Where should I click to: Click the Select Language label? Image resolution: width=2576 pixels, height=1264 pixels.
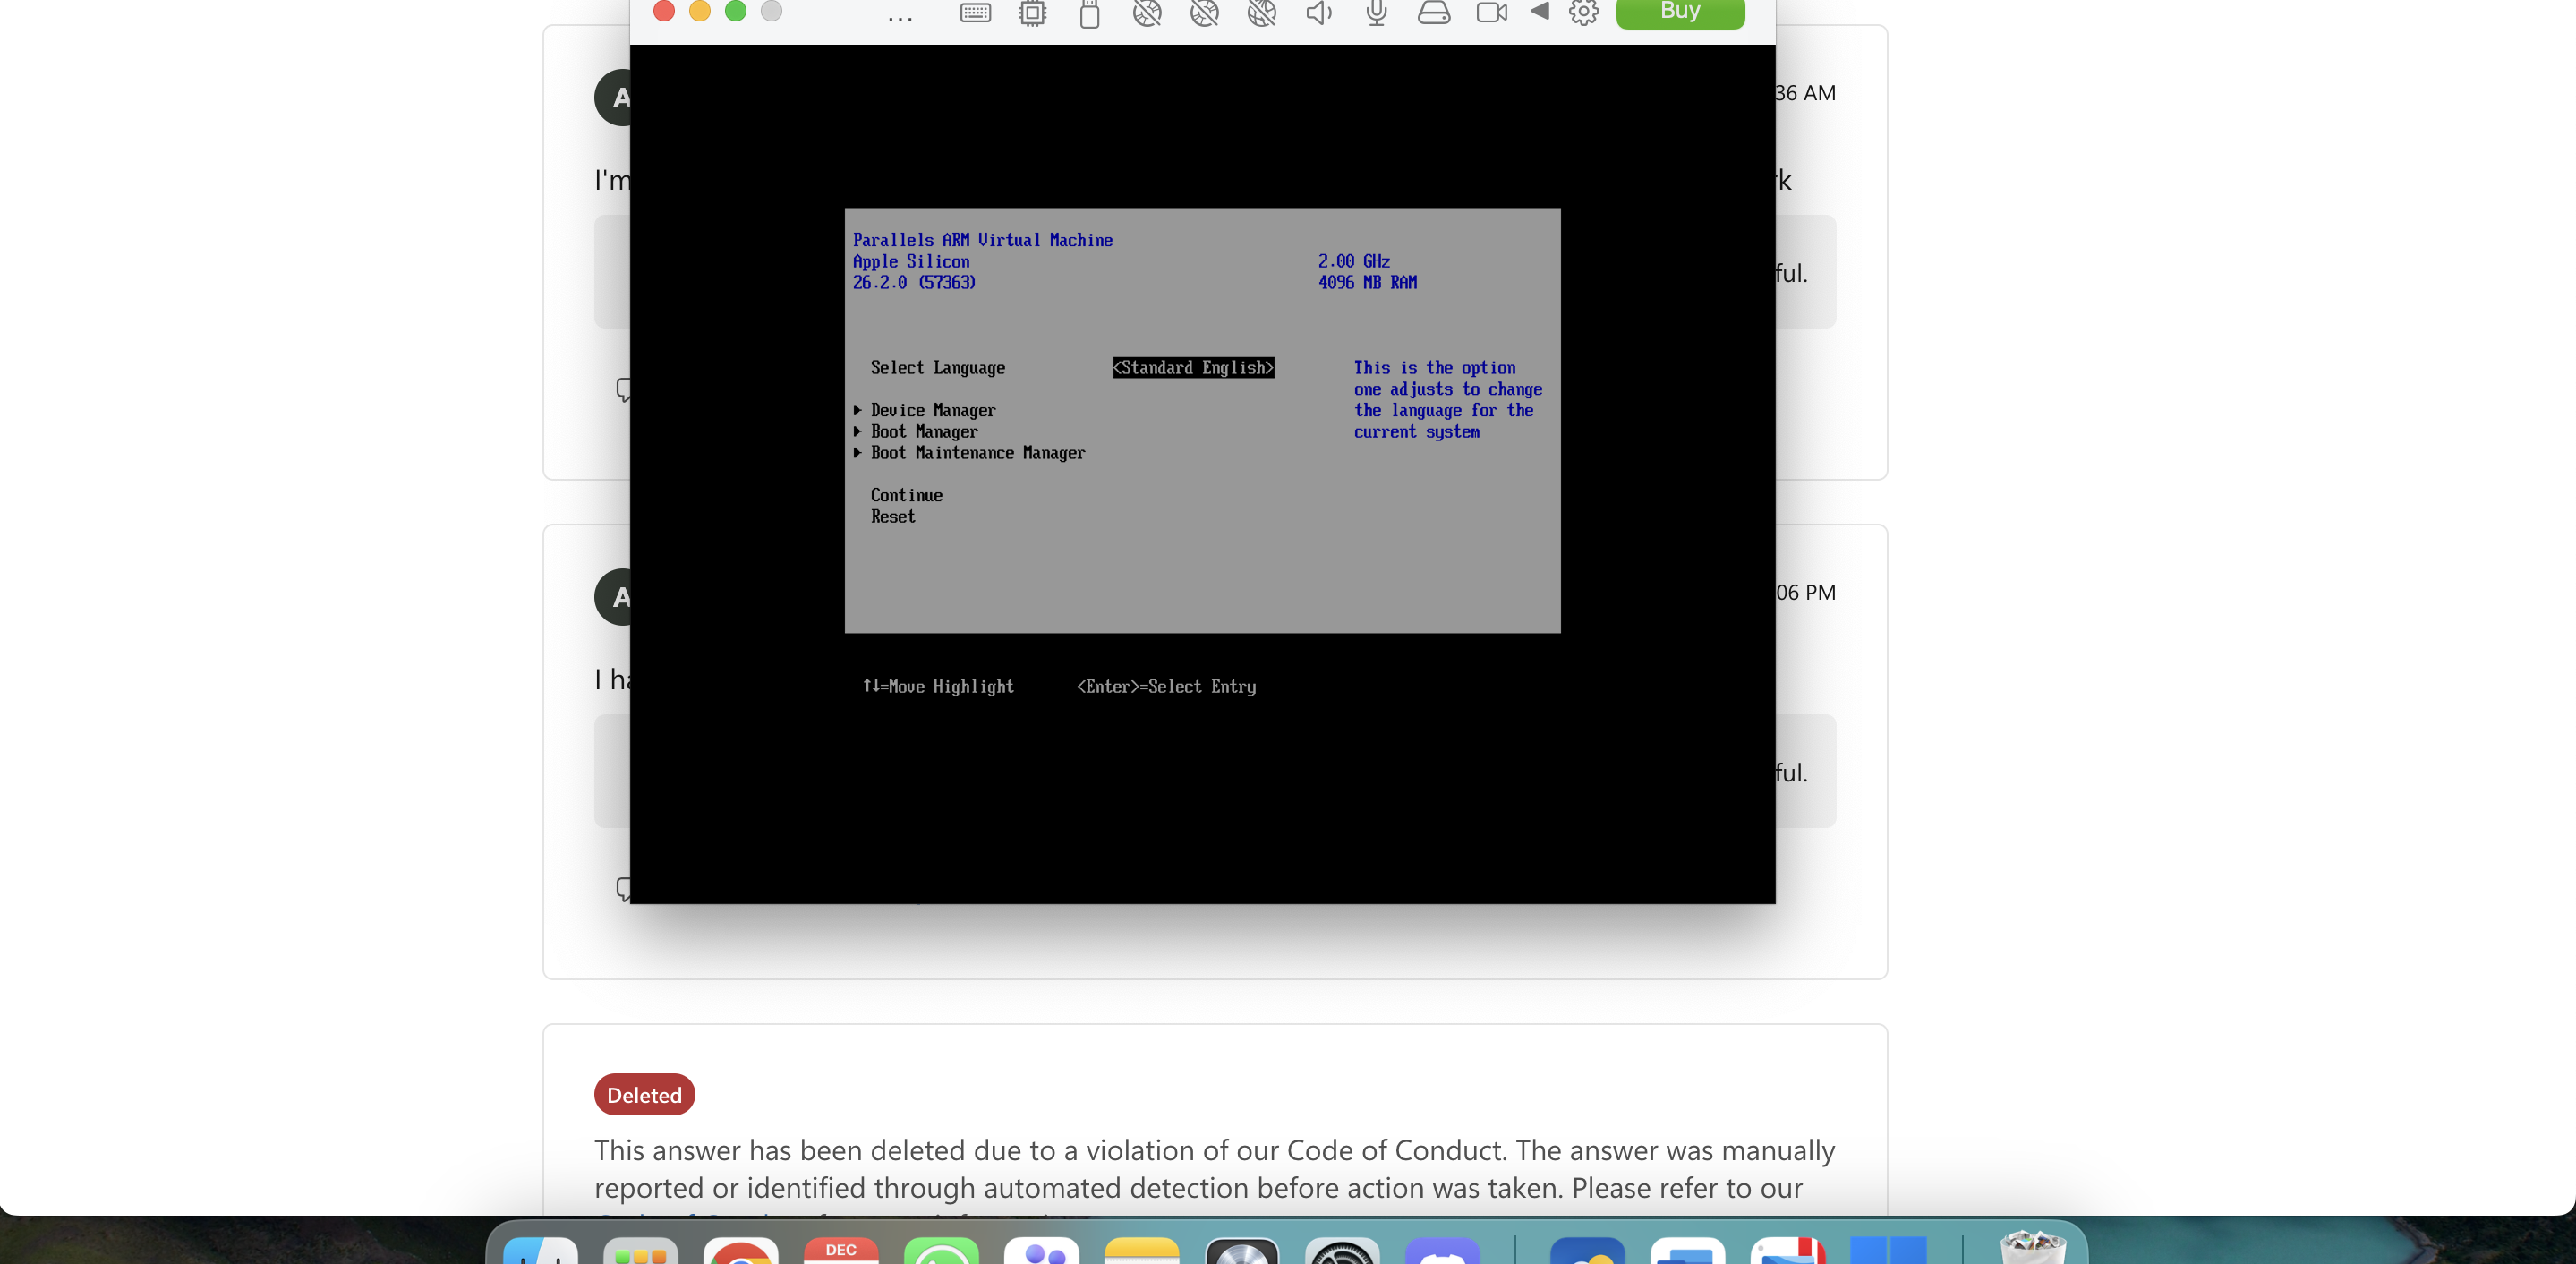click(937, 368)
